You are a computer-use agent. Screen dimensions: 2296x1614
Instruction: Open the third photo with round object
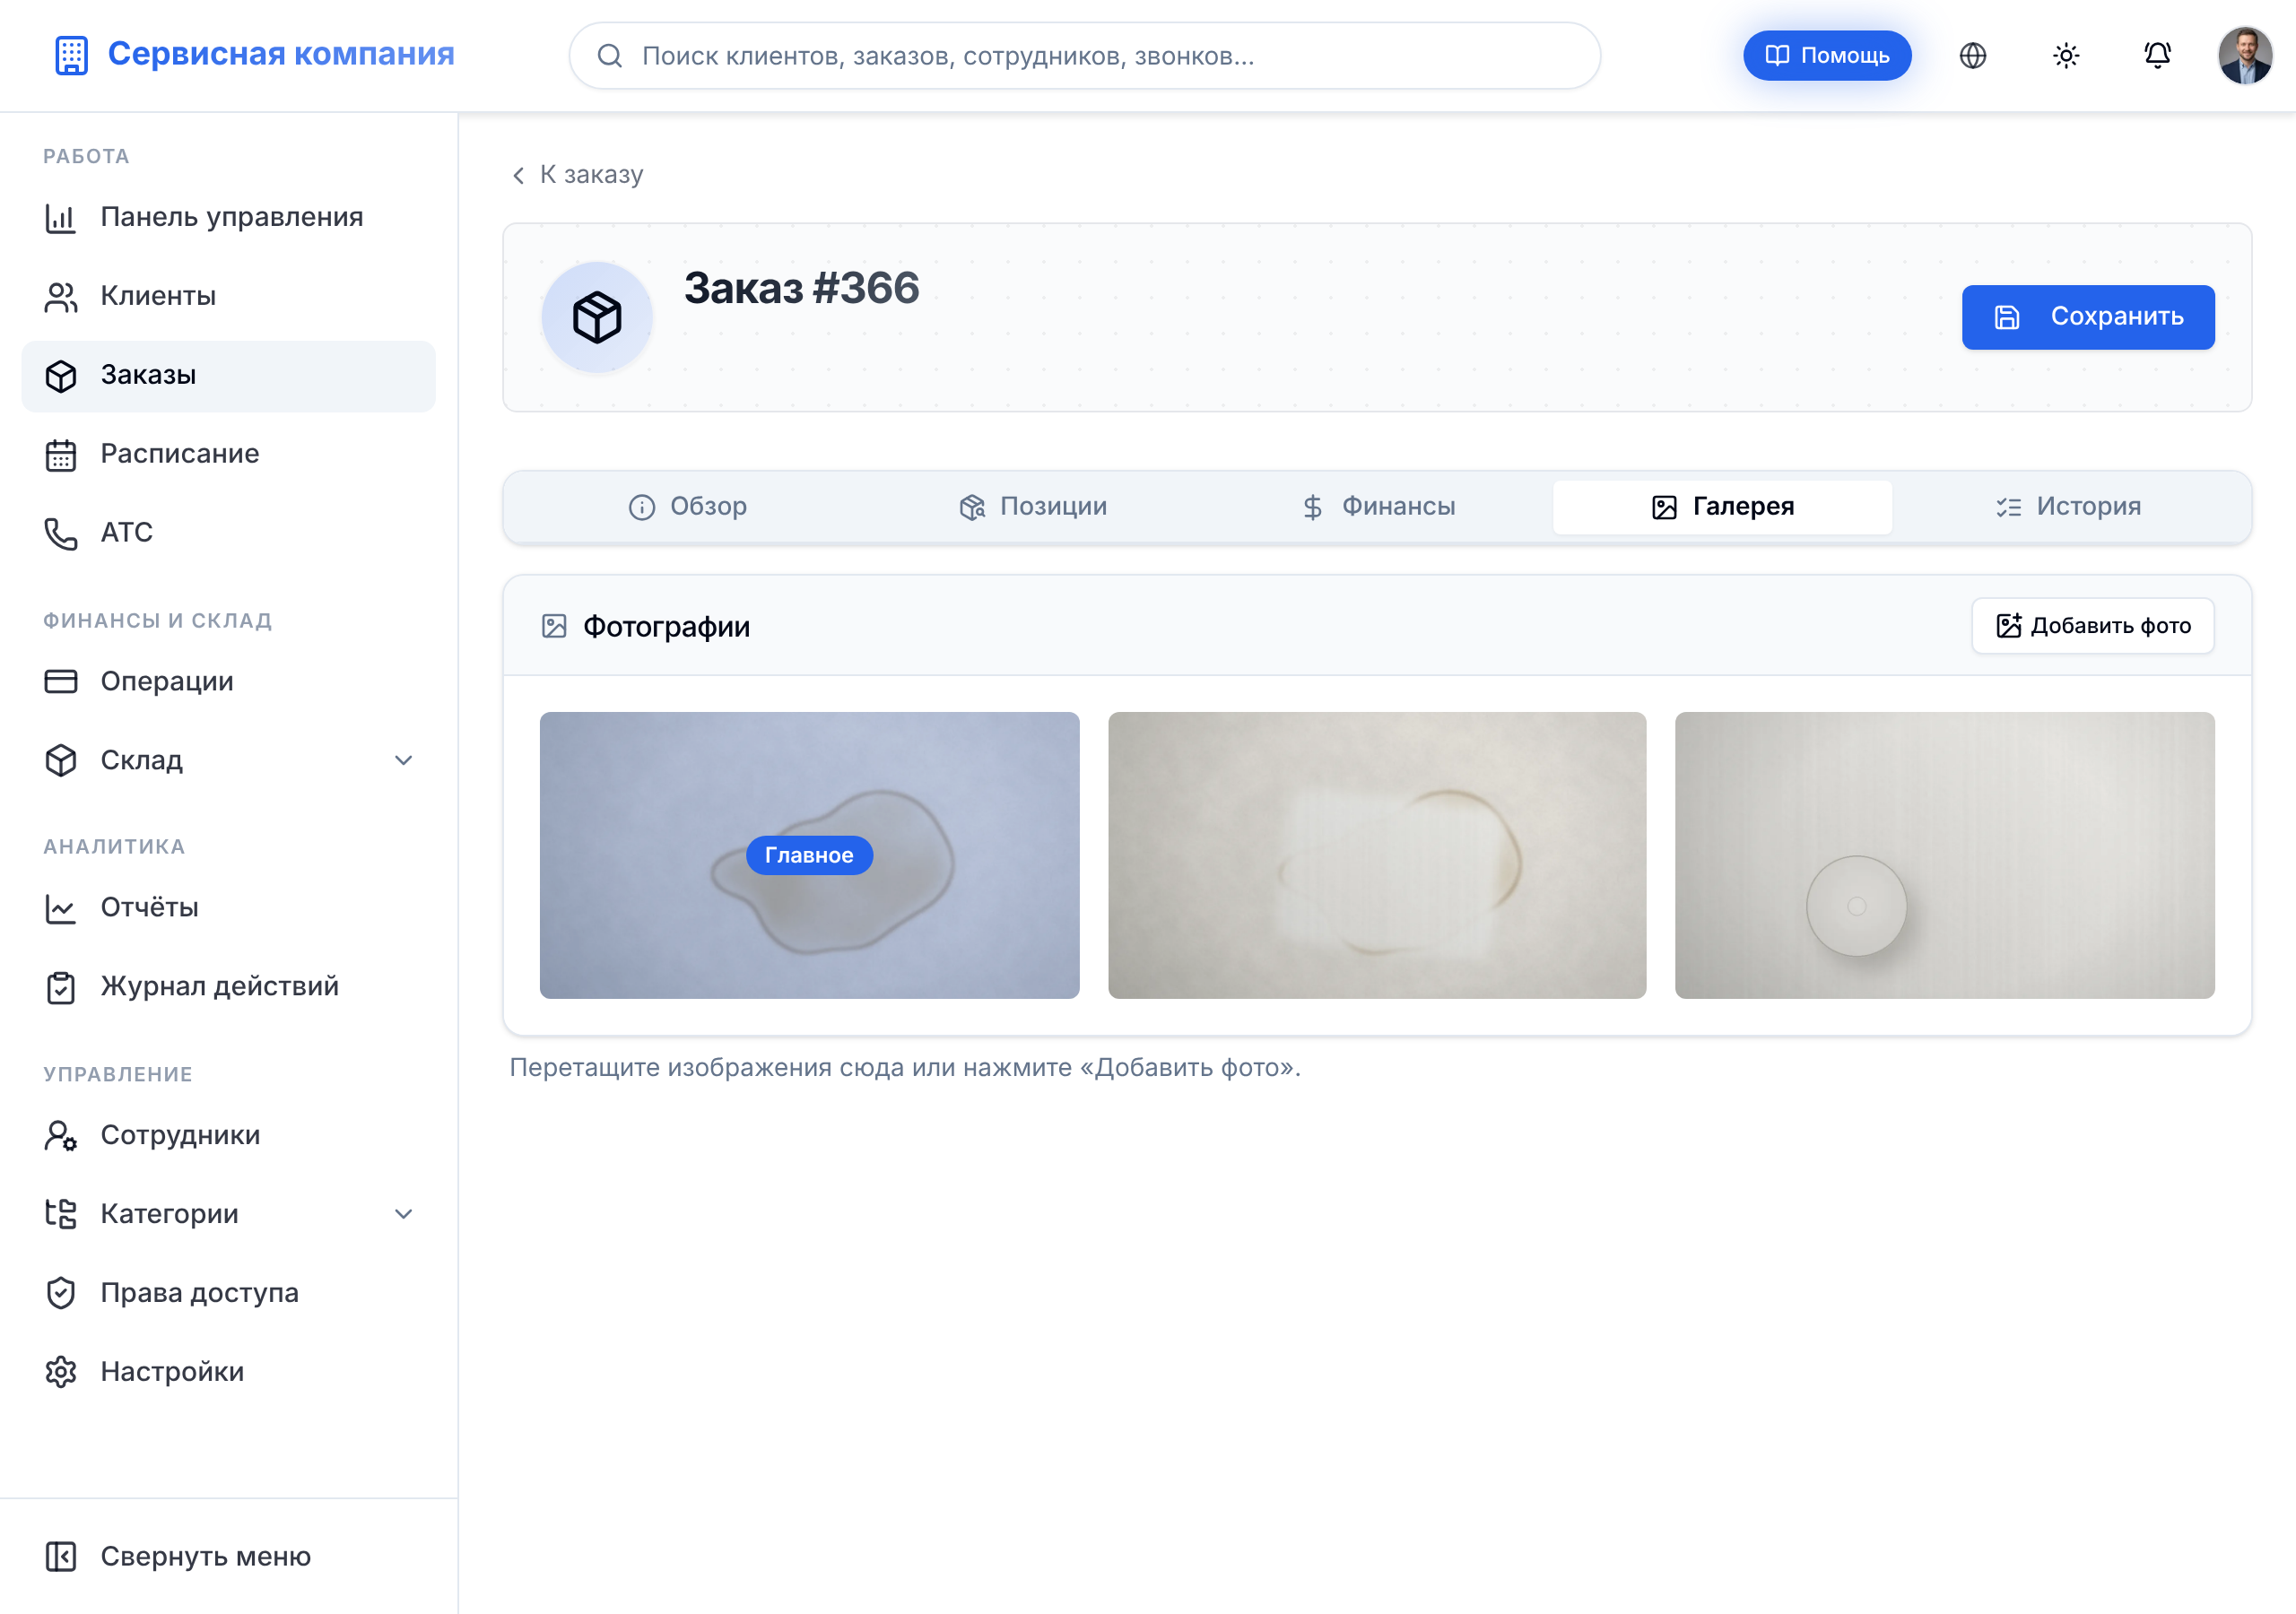(x=1945, y=855)
